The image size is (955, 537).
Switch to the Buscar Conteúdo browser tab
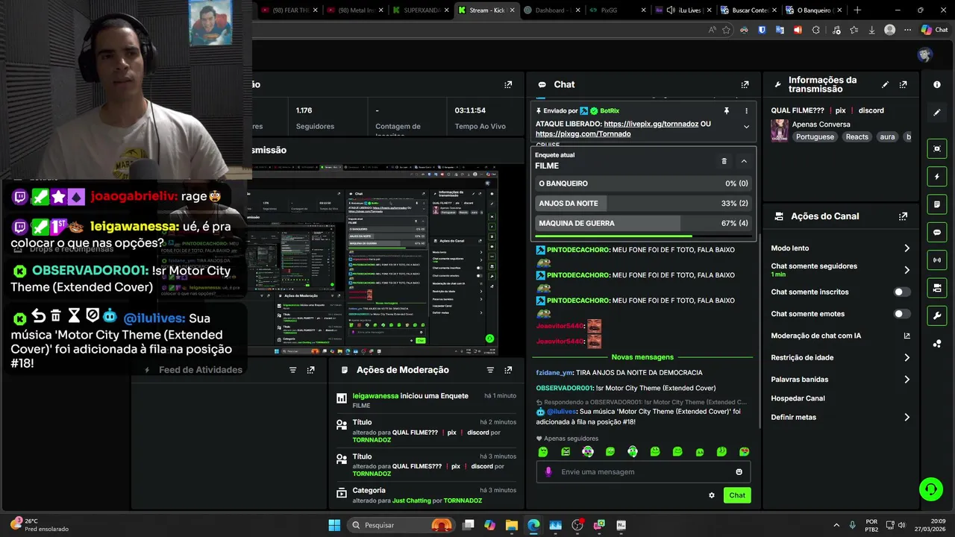[749, 10]
